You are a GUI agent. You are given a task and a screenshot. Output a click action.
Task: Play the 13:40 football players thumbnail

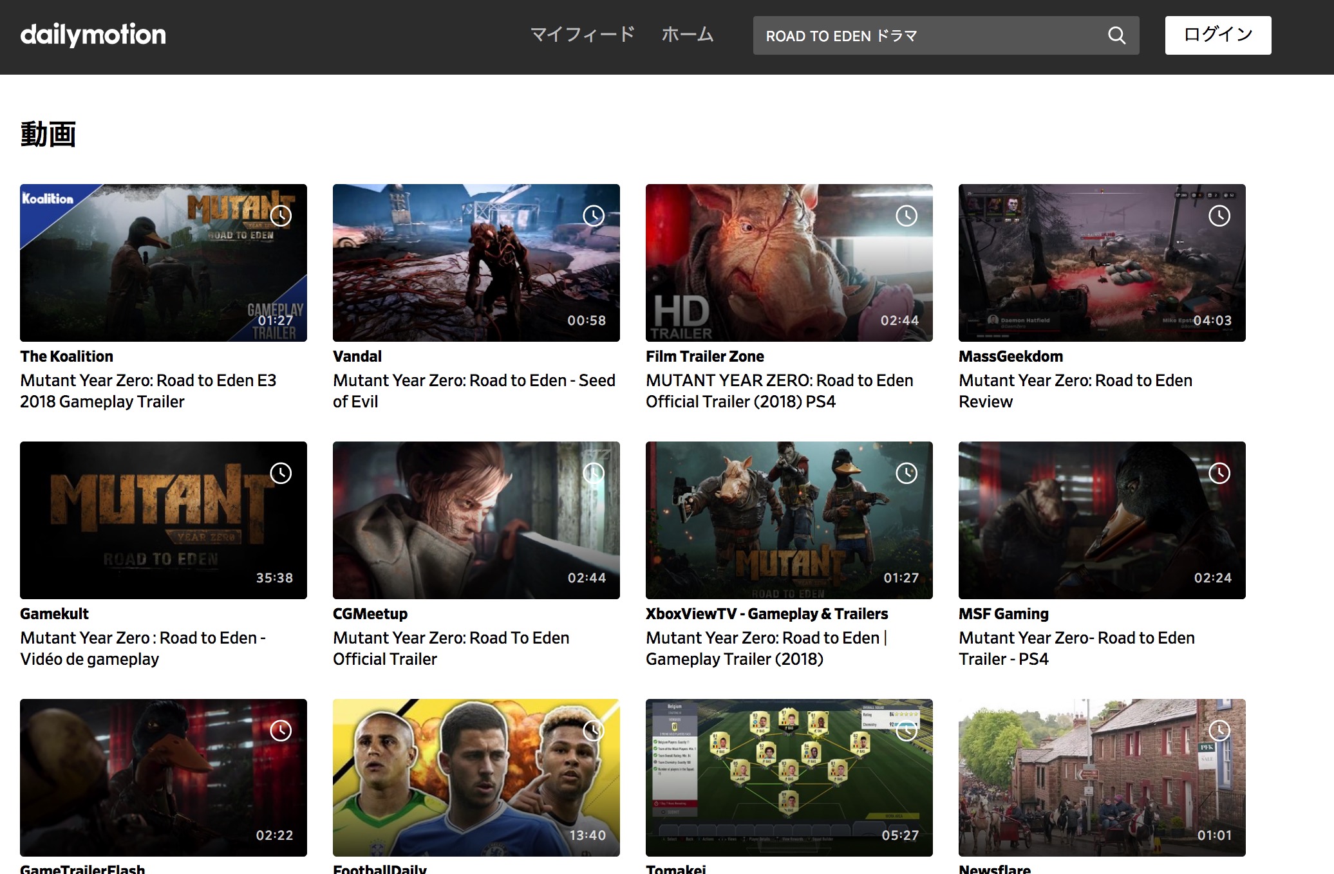[x=476, y=777]
